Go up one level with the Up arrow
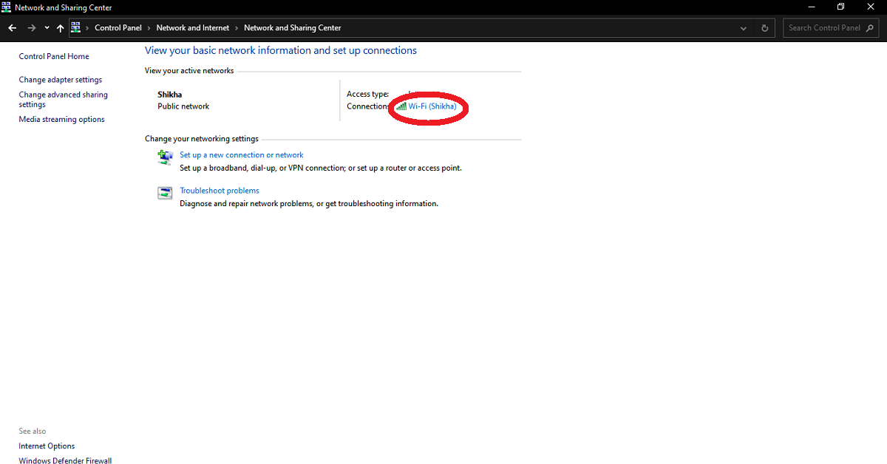Screen dimensions: 887x464 pyautogui.click(x=61, y=28)
